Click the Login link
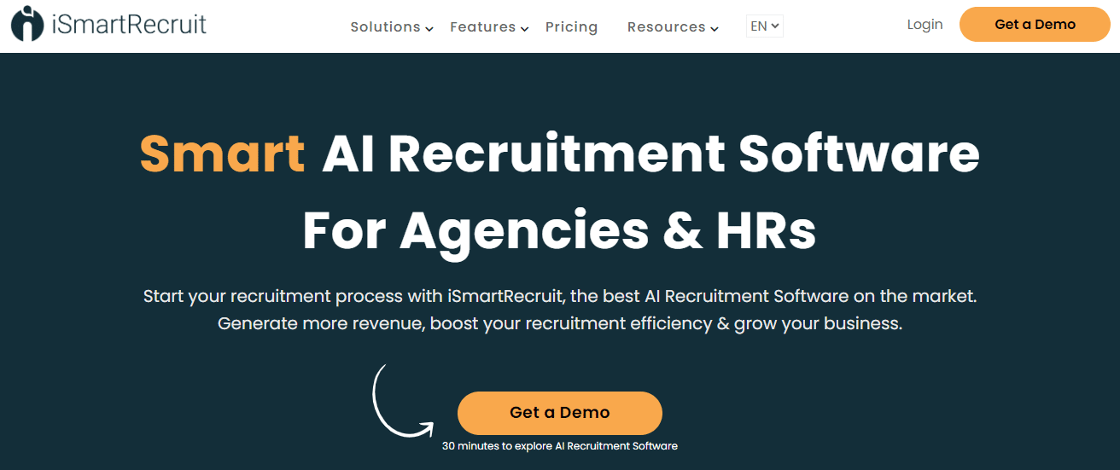Screen dimensions: 1120x470 [x=925, y=25]
